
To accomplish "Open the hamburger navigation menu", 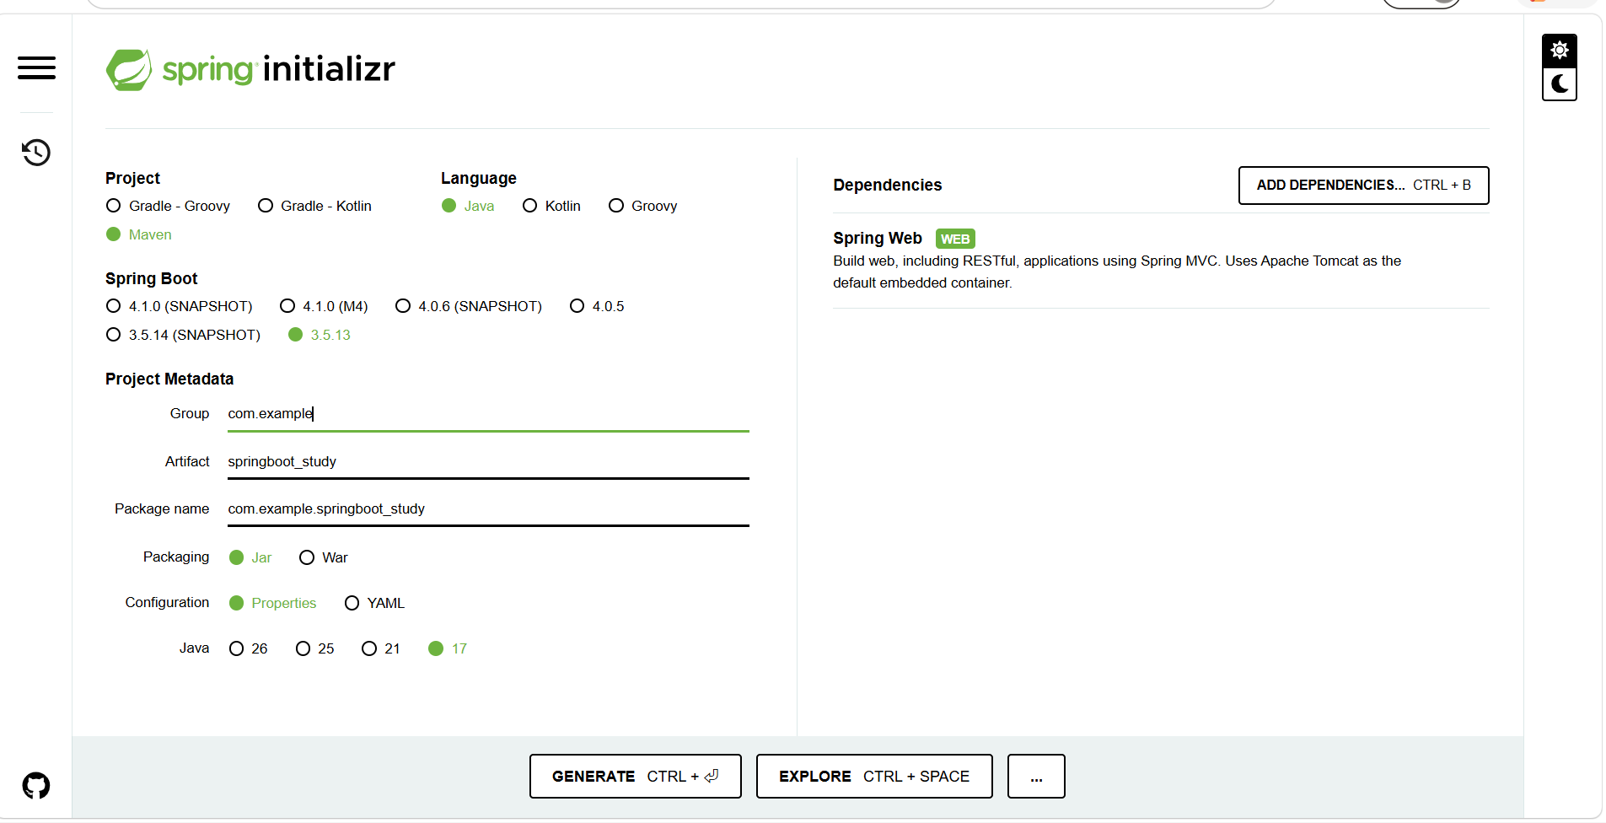I will tap(36, 67).
